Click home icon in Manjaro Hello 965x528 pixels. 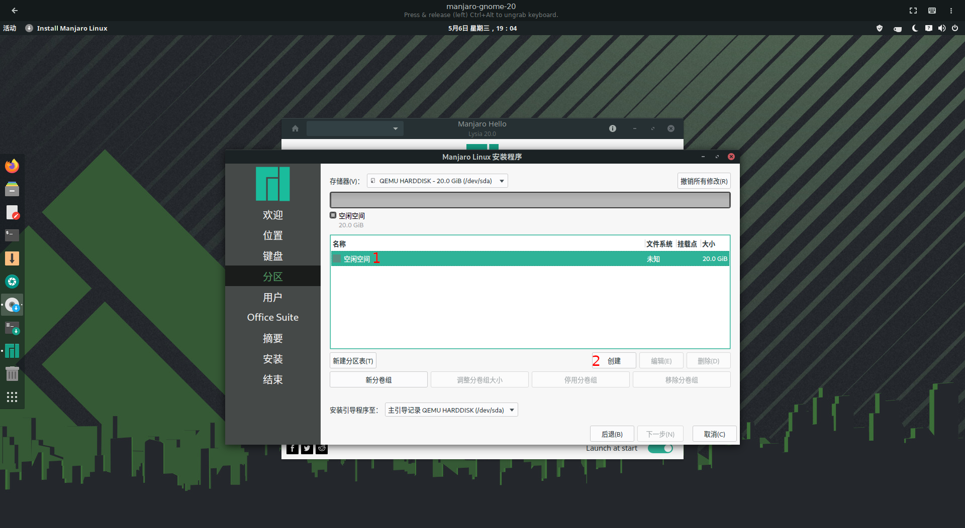pyautogui.click(x=296, y=128)
